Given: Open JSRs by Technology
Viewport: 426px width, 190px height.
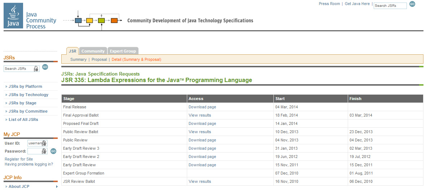Looking at the screenshot, I should 28,95.
